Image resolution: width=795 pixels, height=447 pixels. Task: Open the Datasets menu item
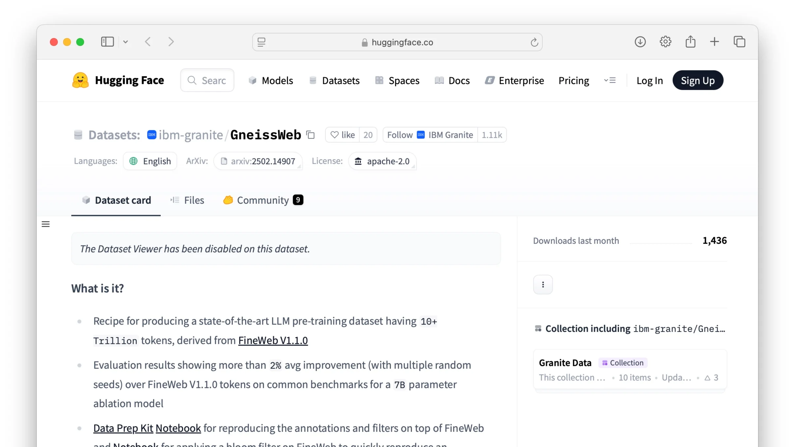click(334, 81)
